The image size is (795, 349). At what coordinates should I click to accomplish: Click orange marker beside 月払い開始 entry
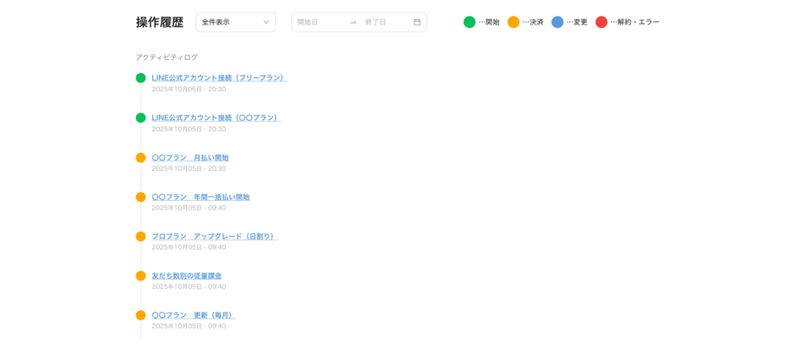[x=141, y=157]
